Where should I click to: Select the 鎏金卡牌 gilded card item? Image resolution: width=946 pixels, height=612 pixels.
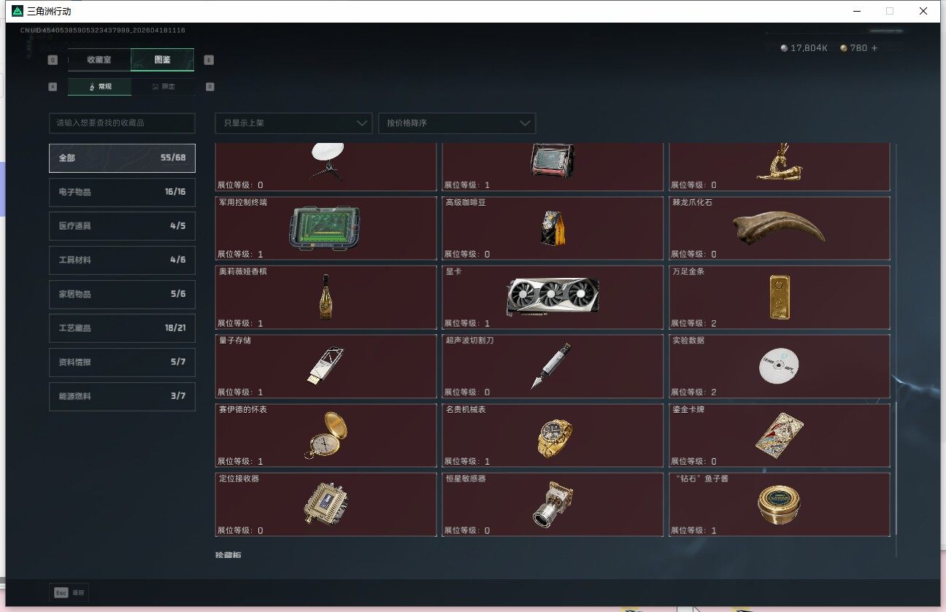click(780, 435)
